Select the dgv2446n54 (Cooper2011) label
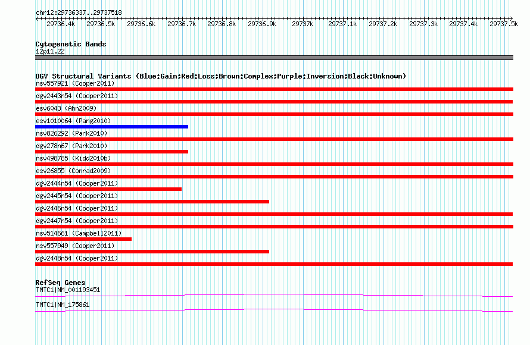This screenshot has width=530, height=345. pos(77,208)
